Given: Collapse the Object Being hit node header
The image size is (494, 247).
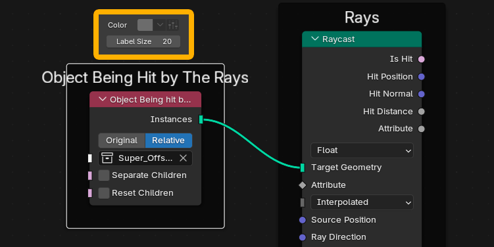Looking at the screenshot, I should click(x=103, y=99).
